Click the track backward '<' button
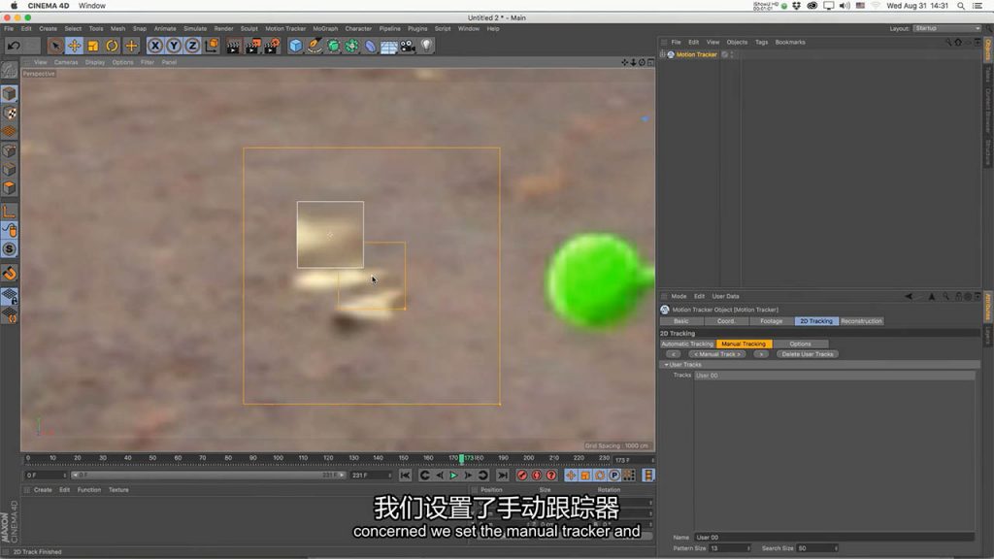 click(674, 354)
